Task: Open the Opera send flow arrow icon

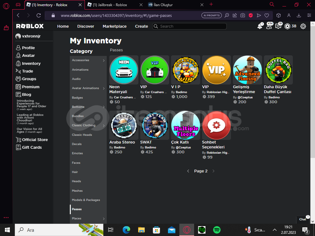Action: point(259,15)
